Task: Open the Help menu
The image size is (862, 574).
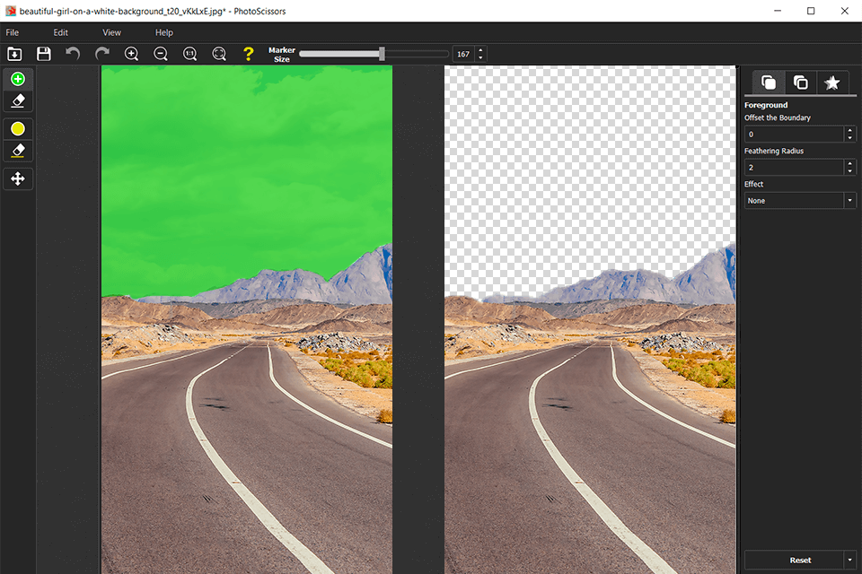Action: tap(163, 32)
